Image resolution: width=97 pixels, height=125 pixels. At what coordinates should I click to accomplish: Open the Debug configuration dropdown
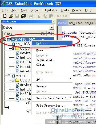[x=52, y=28]
